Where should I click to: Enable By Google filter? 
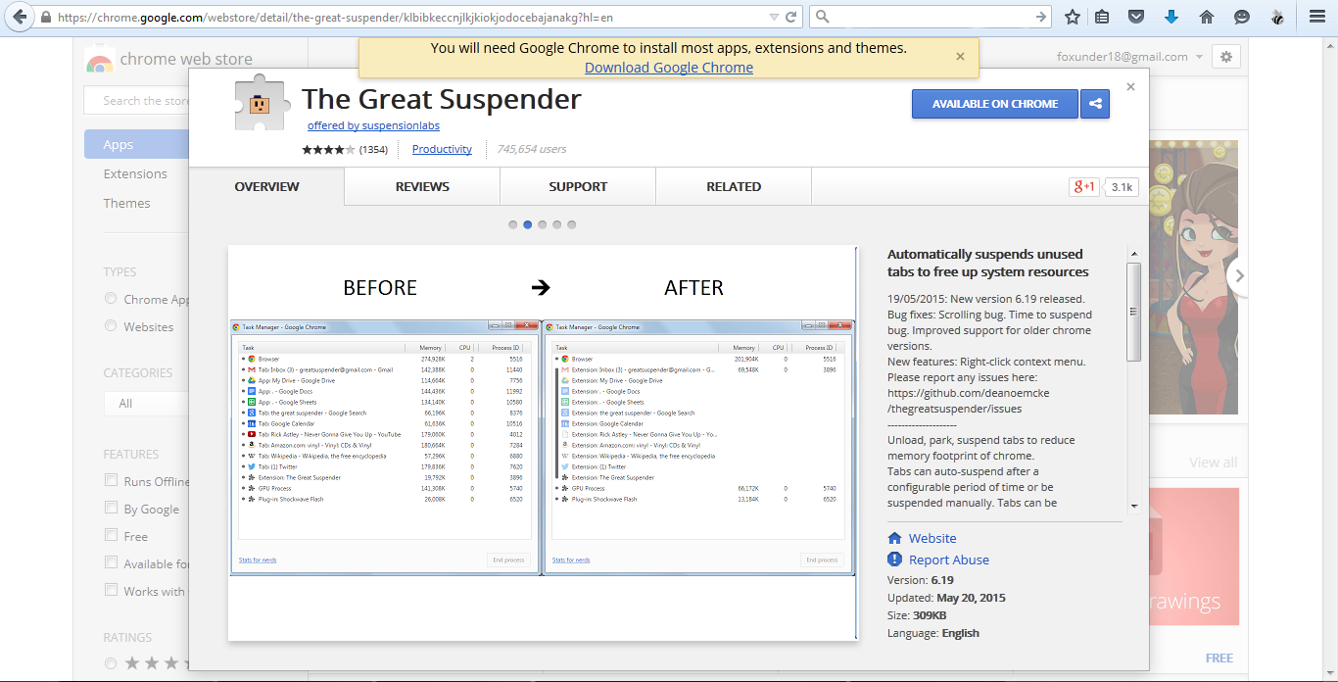pos(111,509)
